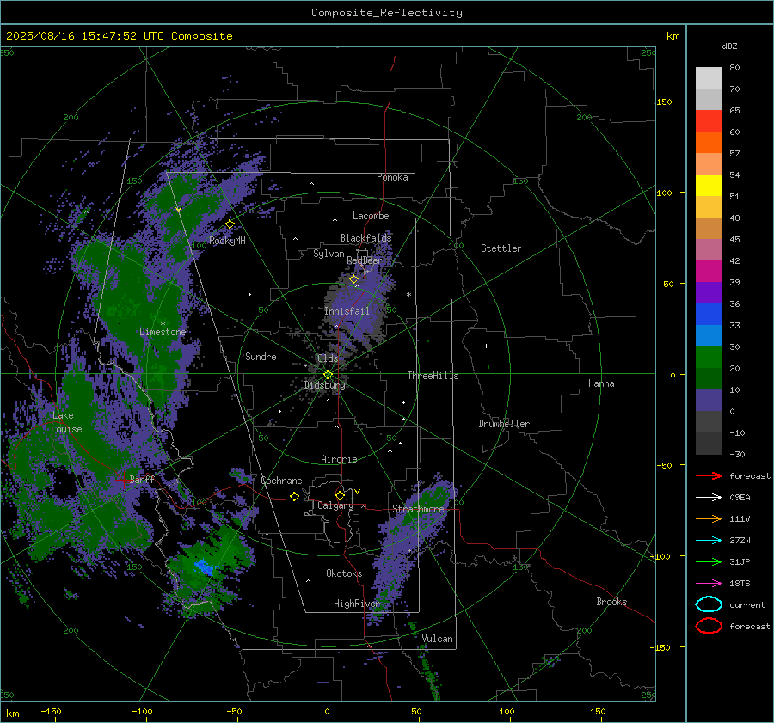Click the blue high-reflectivity storm cell core

click(204, 567)
